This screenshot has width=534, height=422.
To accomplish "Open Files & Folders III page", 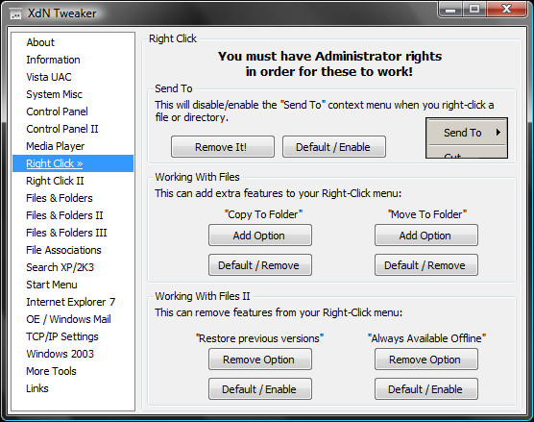I will [66, 233].
